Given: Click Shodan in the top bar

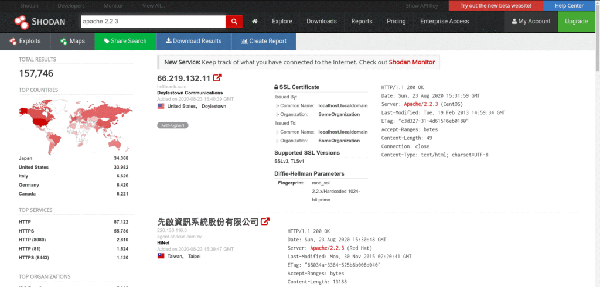Looking at the screenshot, I should 29,6.
